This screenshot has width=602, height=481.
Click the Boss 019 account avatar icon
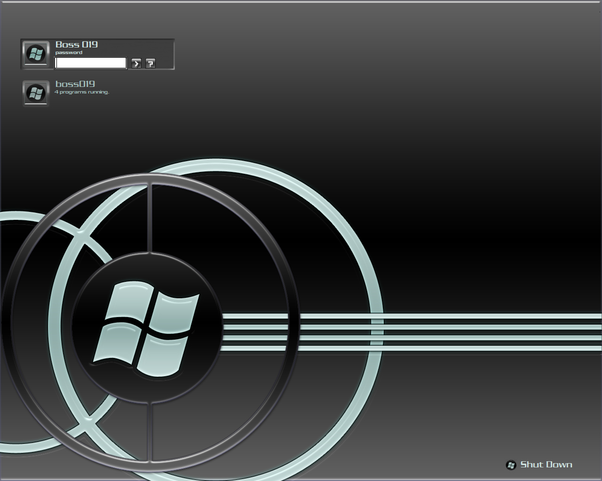click(x=36, y=54)
